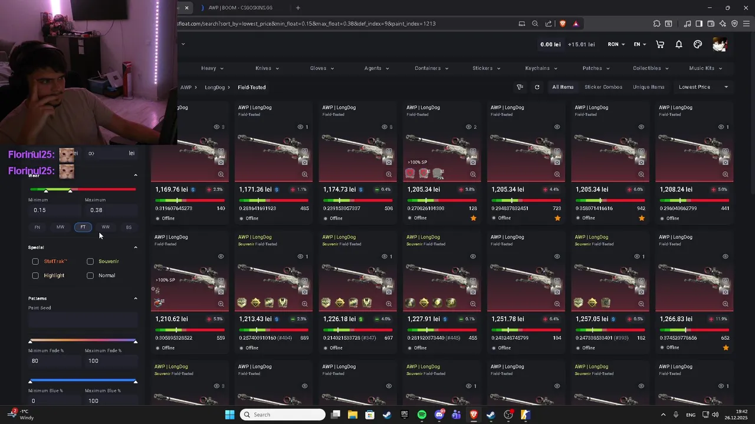Viewport: 755px width, 424px height.
Task: Enable the StatTrak checkbox
Action: [35, 261]
